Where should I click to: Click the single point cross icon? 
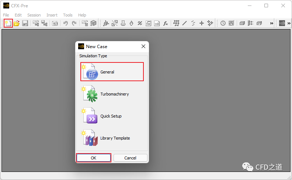point(202,23)
